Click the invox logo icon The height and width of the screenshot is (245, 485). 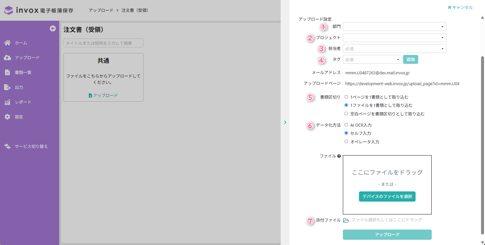point(9,10)
